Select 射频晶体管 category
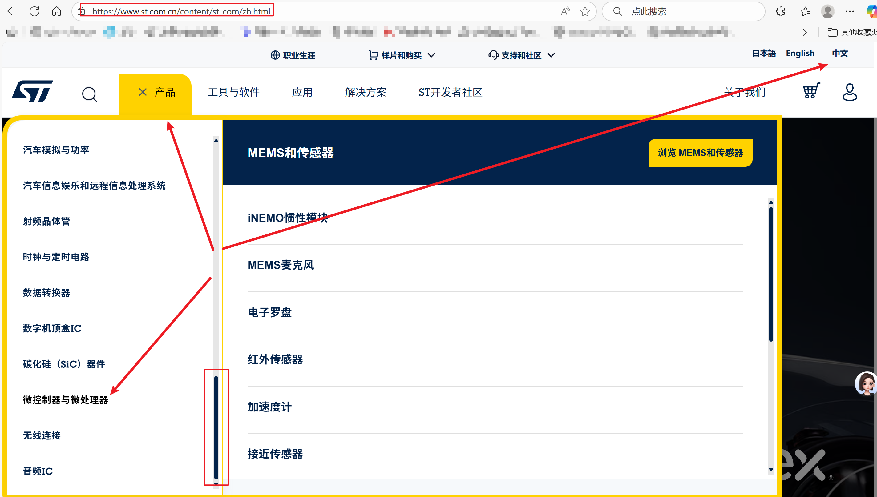This screenshot has height=497, width=877. tap(46, 221)
